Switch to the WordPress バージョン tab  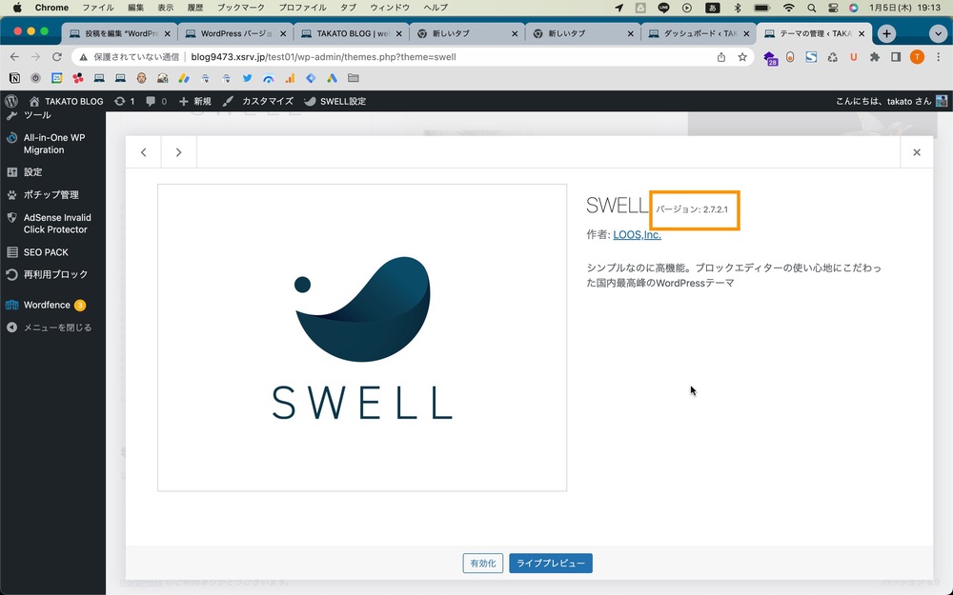click(x=235, y=33)
